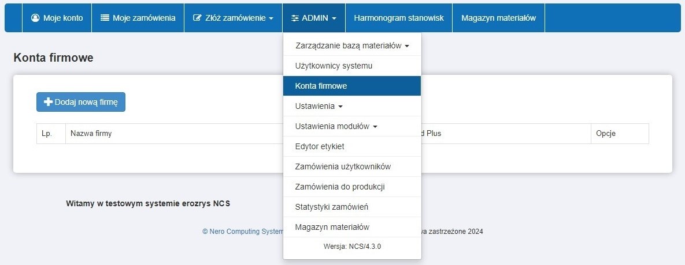
Task: Collapse the ADMIN dropdown caret
Action: 334,18
